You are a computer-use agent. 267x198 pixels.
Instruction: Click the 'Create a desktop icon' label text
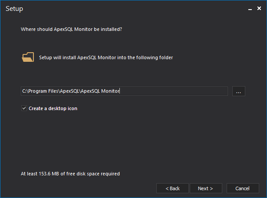(x=53, y=108)
